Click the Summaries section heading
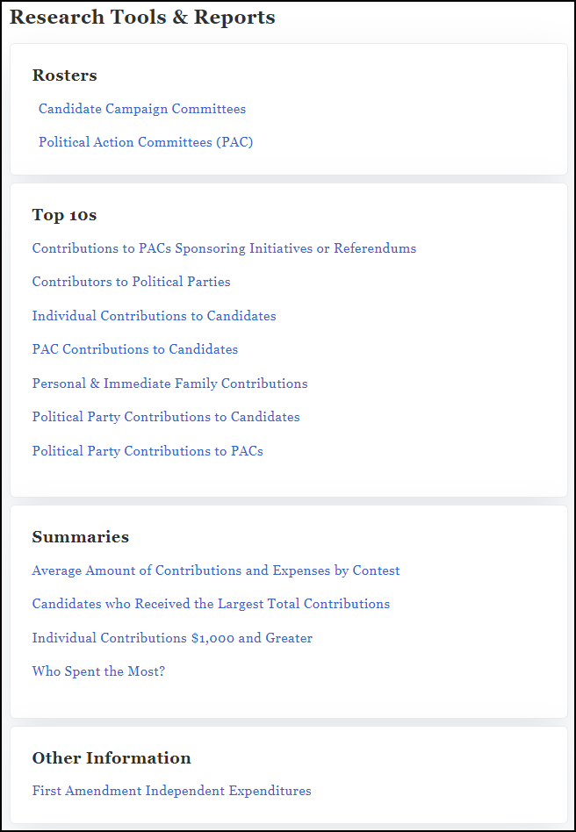 click(80, 537)
